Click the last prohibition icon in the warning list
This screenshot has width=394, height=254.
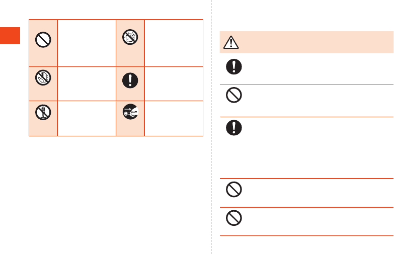coord(233,218)
